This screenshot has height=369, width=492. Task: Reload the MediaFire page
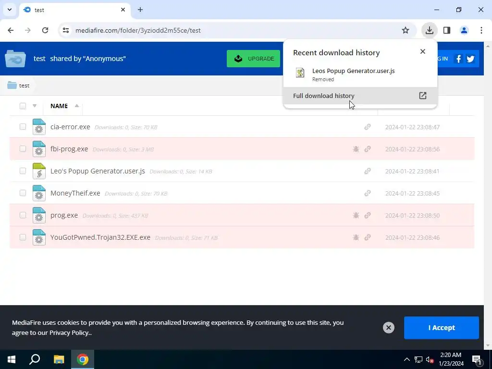click(x=45, y=30)
